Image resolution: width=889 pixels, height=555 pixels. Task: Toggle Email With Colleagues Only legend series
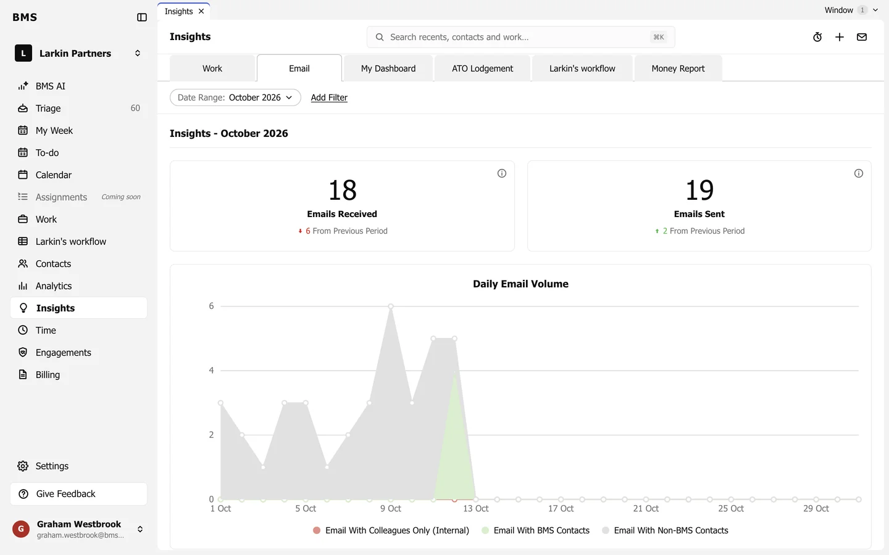[x=391, y=530]
